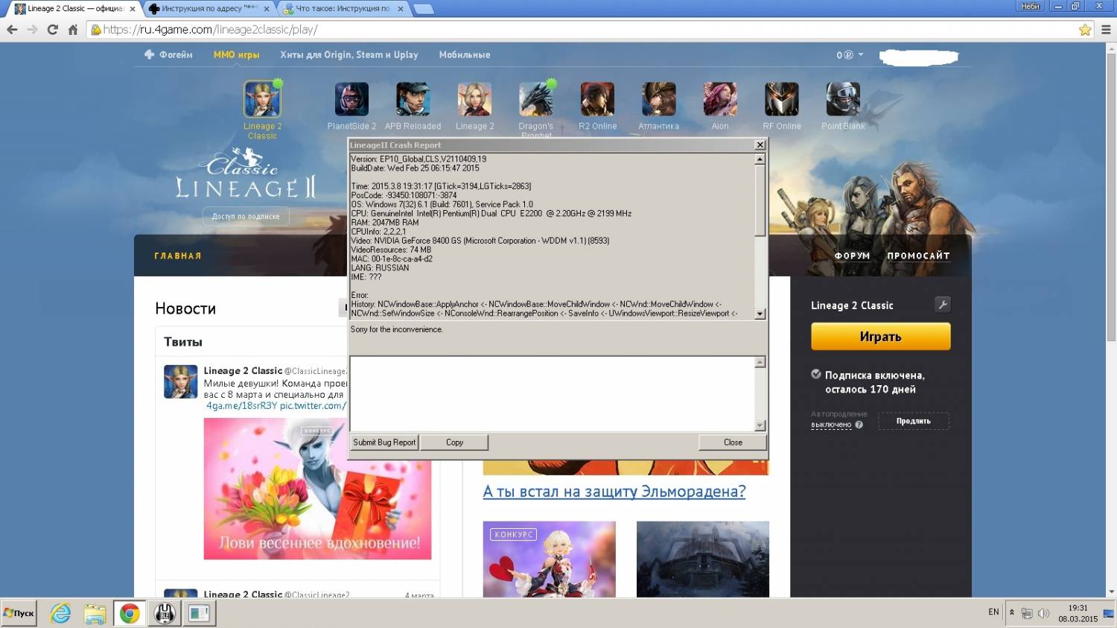Click the Доступ по подписке button

click(x=246, y=217)
